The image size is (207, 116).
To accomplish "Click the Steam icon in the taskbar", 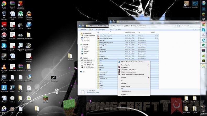I will coord(204,19).
